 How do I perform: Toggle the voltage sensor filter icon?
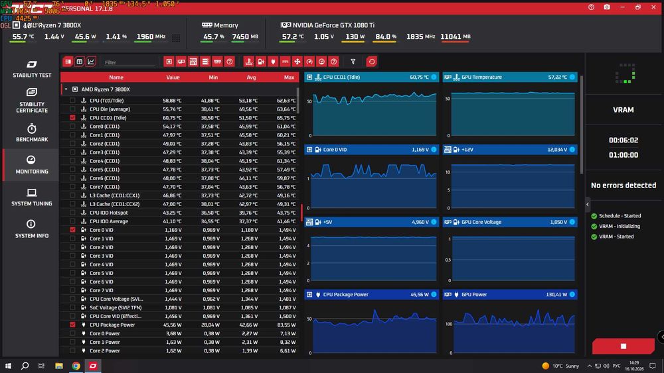tap(261, 62)
